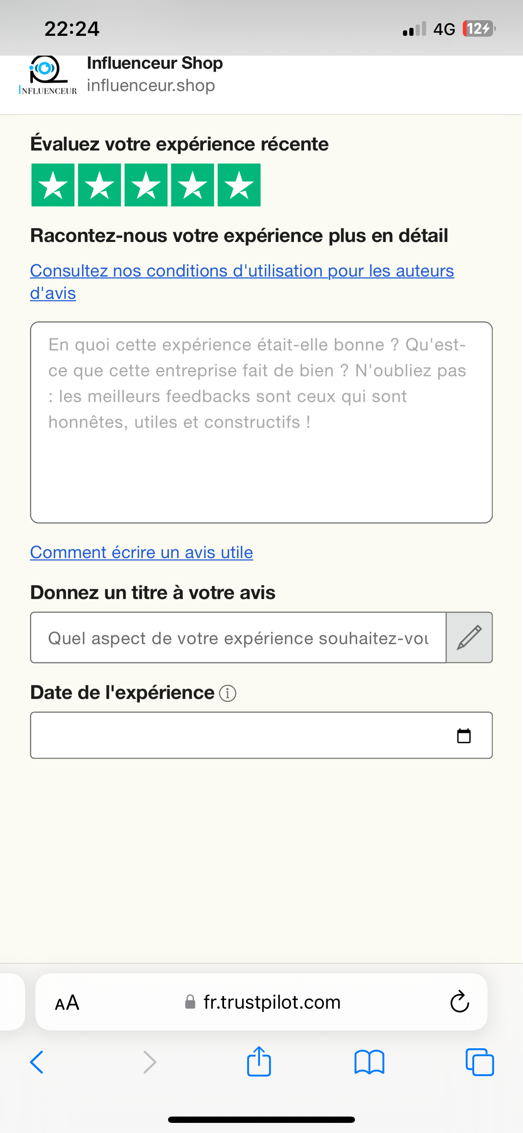The height and width of the screenshot is (1133, 523).
Task: Go back to the previous page
Action: coord(37,1062)
